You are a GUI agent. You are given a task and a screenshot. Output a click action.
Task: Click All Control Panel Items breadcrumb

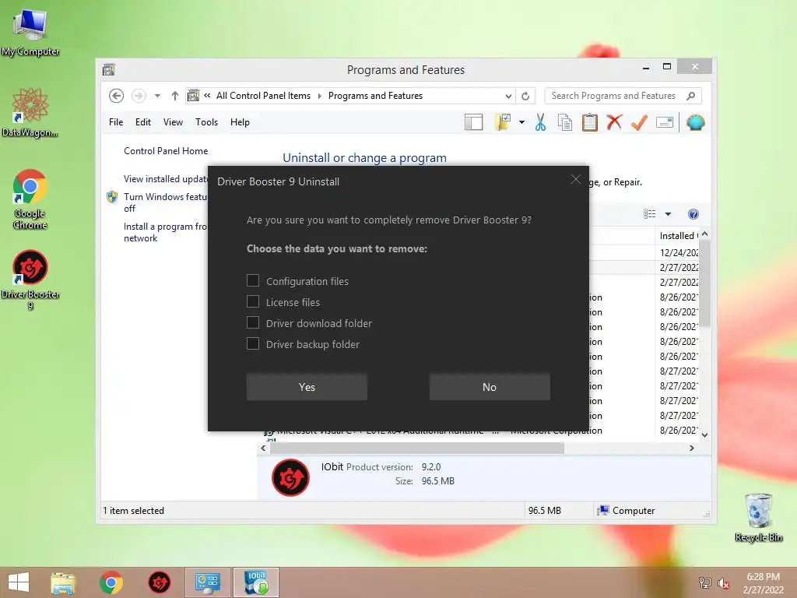[263, 96]
